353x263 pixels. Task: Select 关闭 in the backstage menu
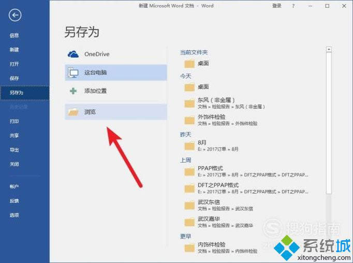[x=14, y=164]
